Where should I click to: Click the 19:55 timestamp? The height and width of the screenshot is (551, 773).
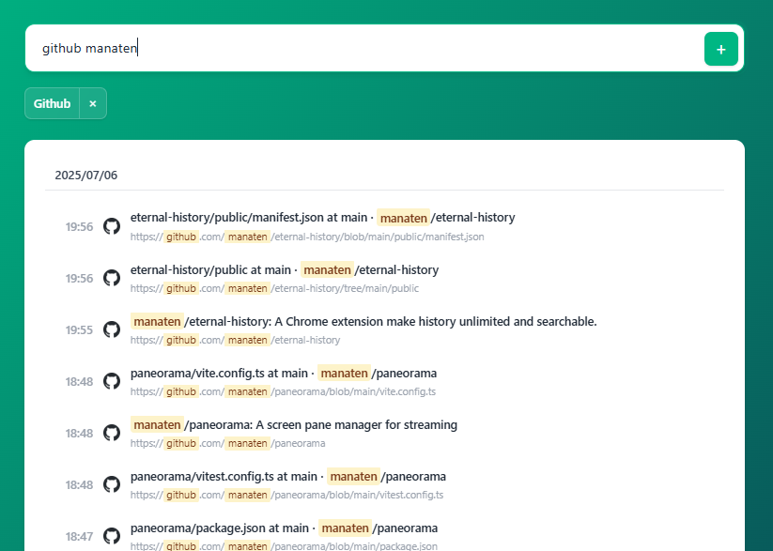click(80, 330)
